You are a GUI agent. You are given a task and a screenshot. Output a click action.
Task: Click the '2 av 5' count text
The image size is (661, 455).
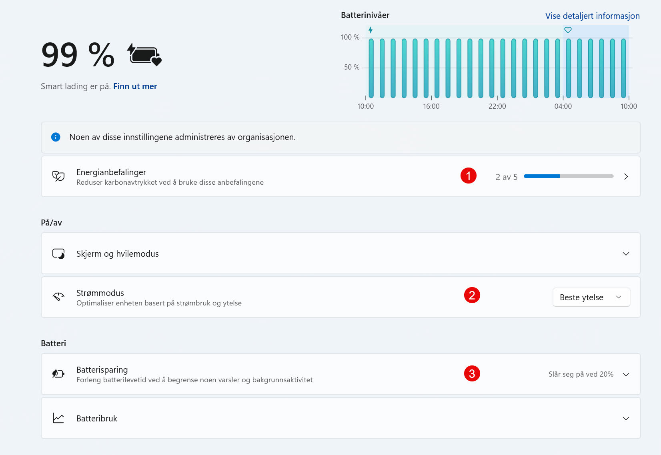point(507,177)
